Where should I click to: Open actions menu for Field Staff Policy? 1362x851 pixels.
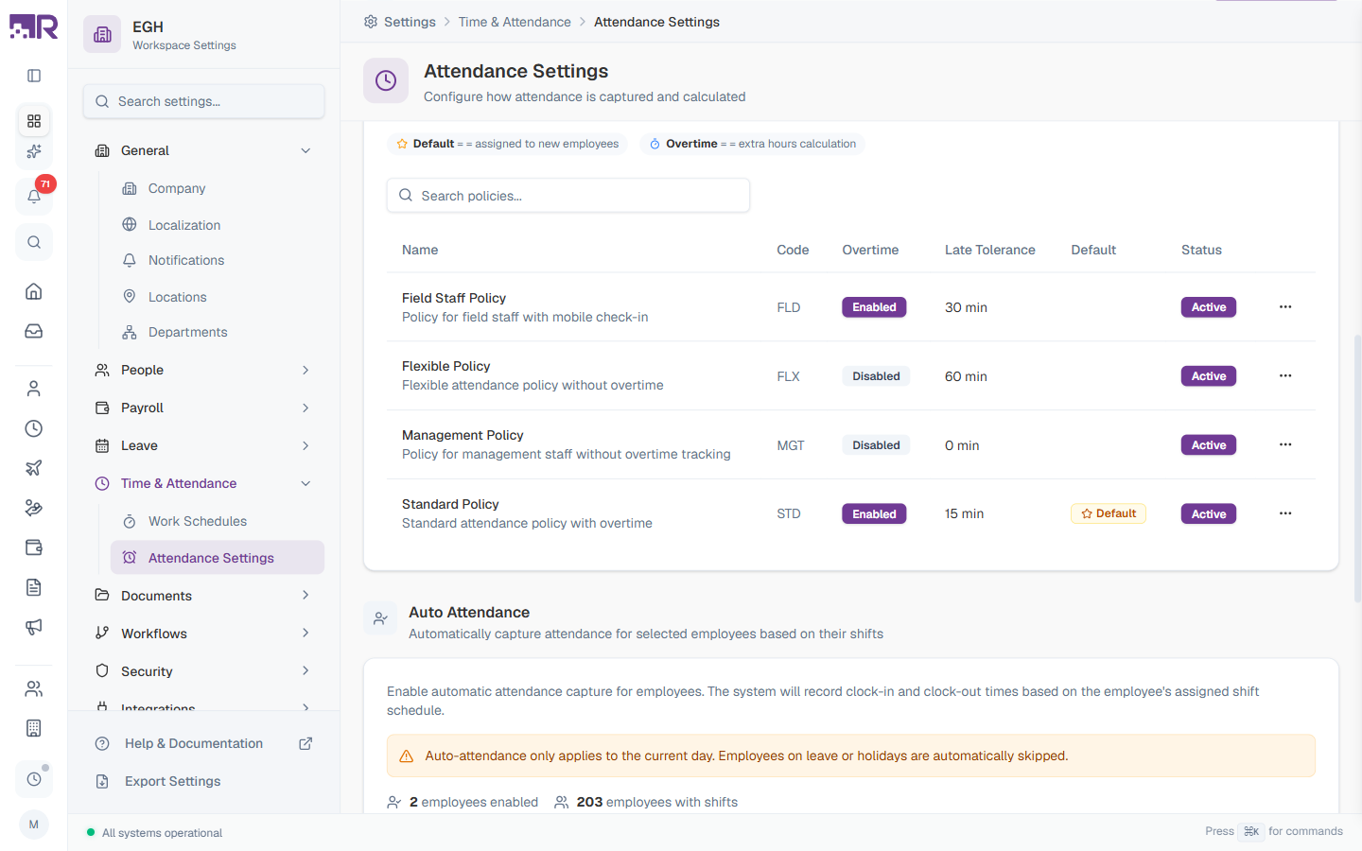point(1285,306)
